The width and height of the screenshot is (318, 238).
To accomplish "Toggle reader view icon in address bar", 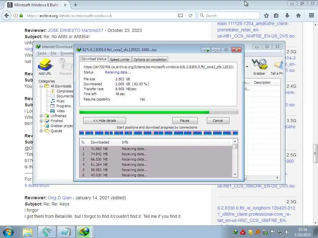I will click(180, 15).
